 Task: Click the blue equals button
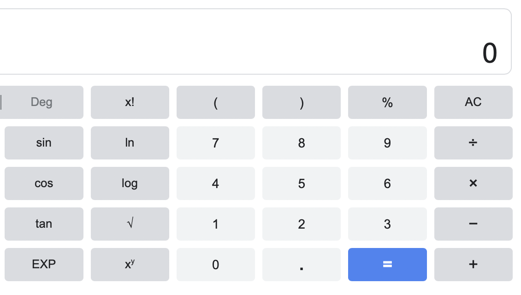pyautogui.click(x=387, y=265)
